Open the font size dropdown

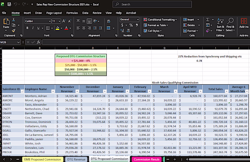coord(59,21)
